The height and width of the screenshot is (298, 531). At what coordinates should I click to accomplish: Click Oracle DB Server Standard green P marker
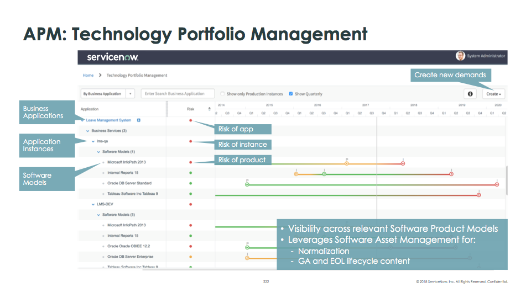[x=247, y=184]
